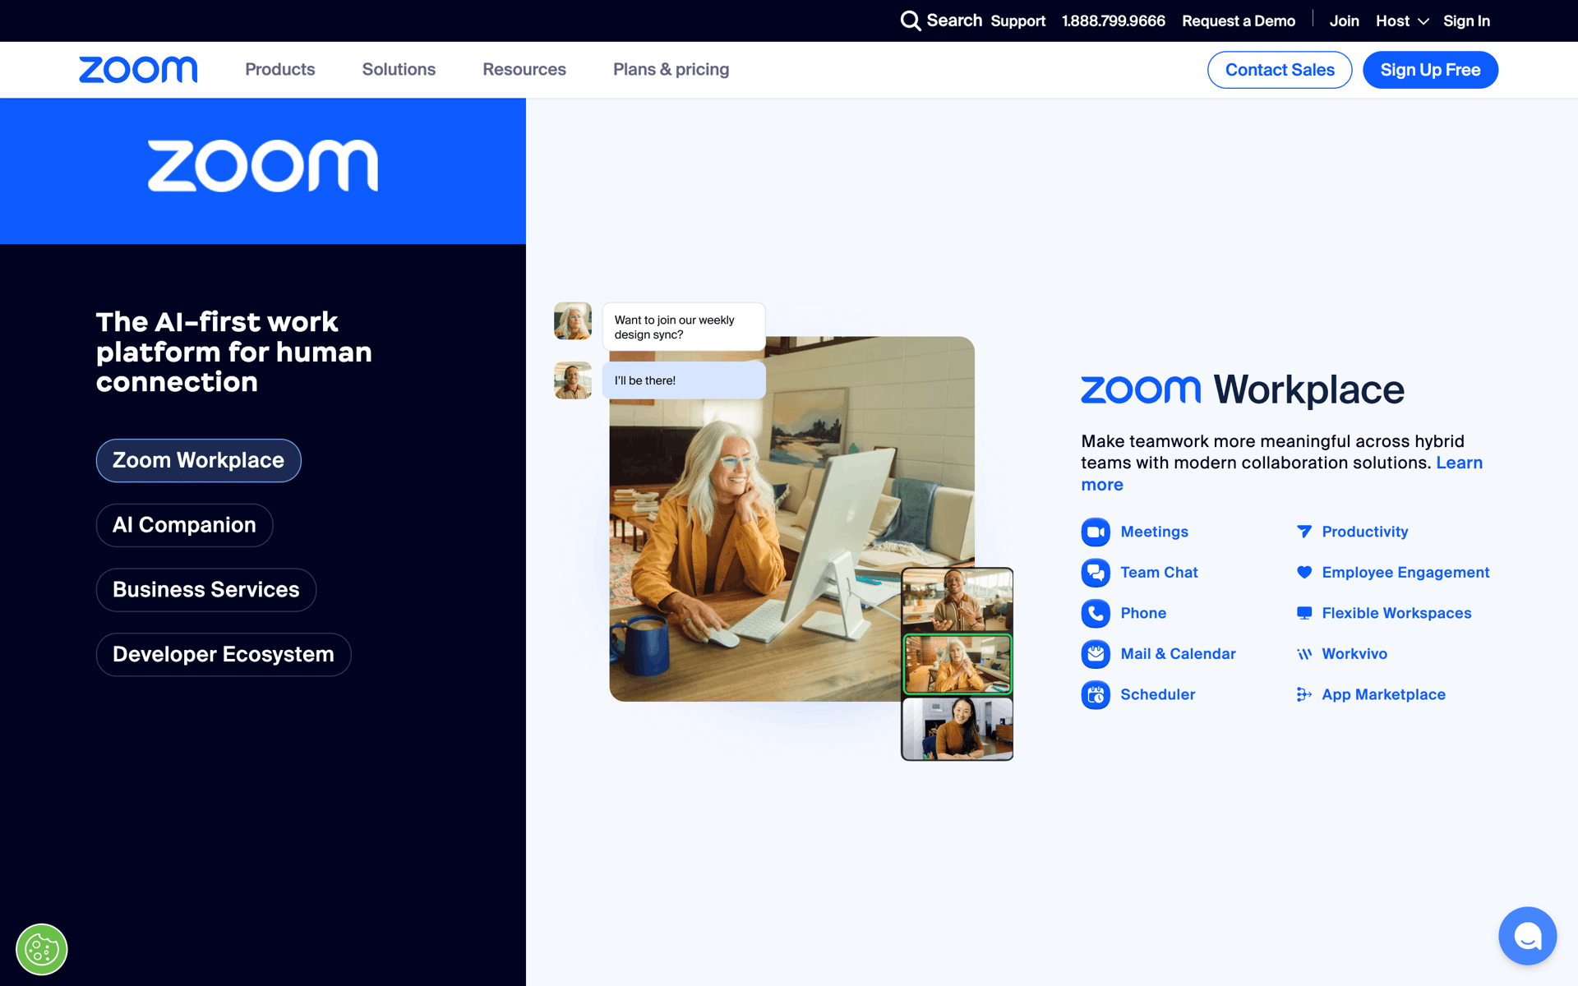Click the Sign Up Free button
This screenshot has width=1578, height=986.
[x=1430, y=70]
